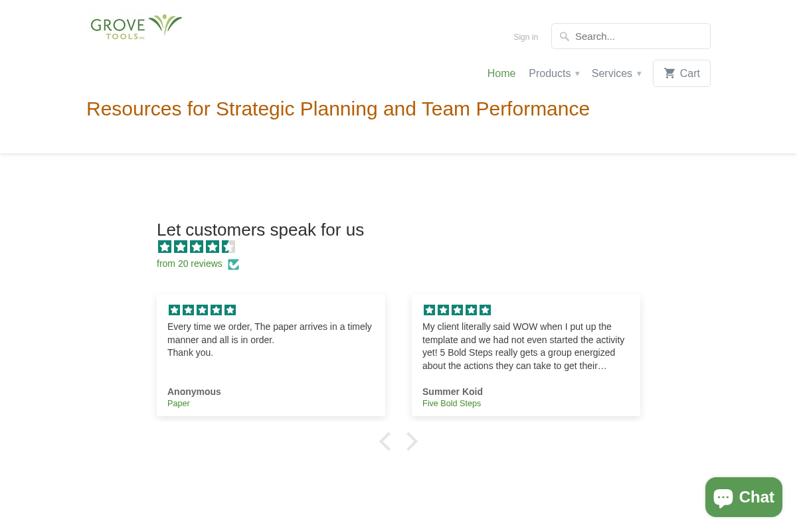Click the previous review carousel arrow
This screenshot has height=531, width=797.
(385, 441)
